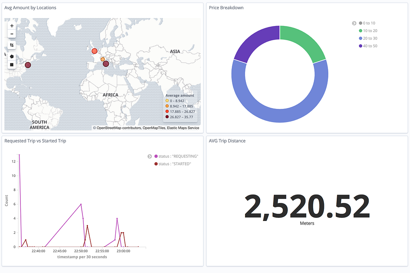Collapse the trip chart legend arrow
Image resolution: width=410 pixels, height=273 pixels.
(150, 157)
